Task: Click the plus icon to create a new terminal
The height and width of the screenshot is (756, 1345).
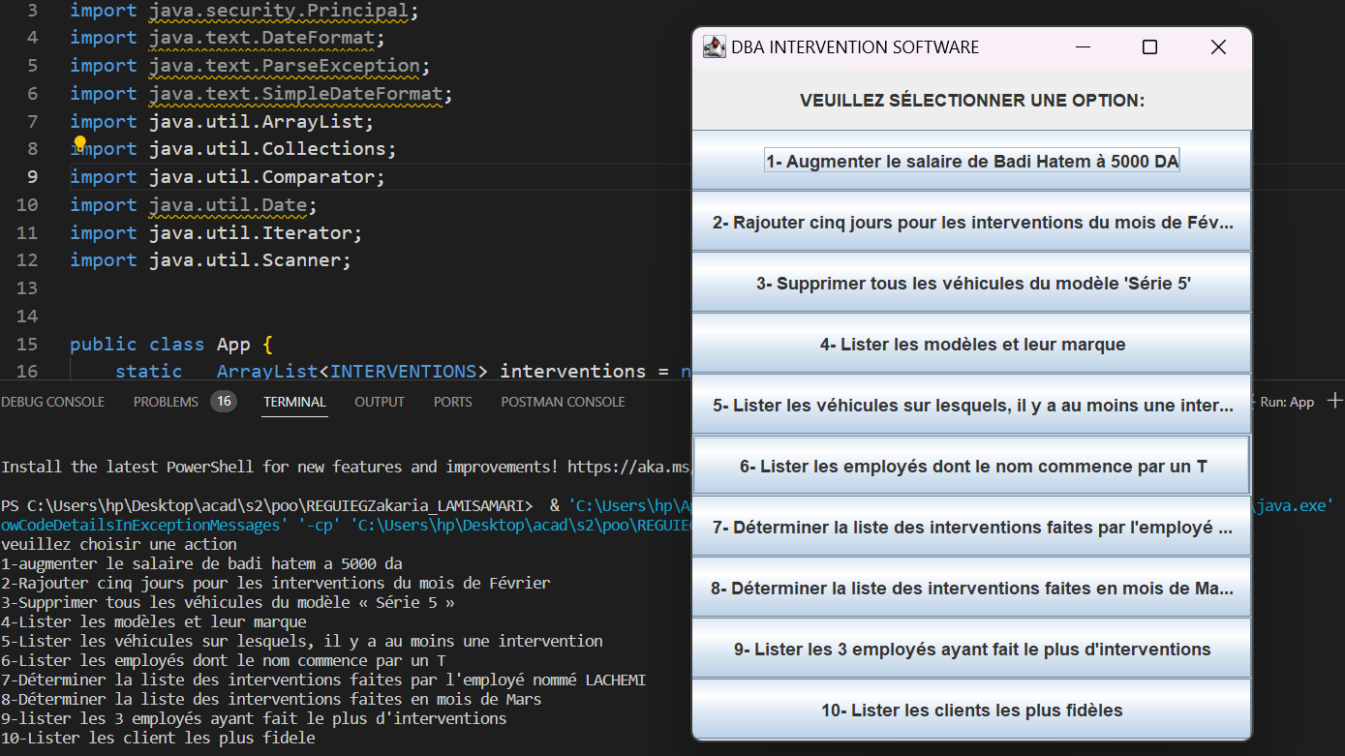Action: coord(1335,401)
